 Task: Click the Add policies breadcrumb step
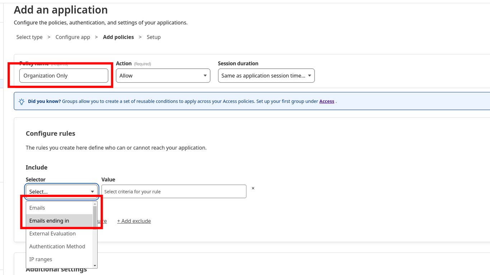tap(118, 37)
